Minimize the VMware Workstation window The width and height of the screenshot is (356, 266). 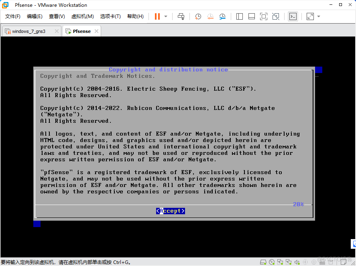(x=331, y=5)
